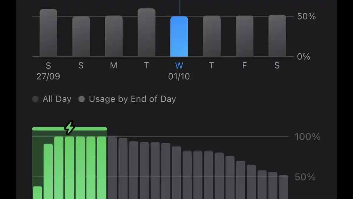Select Monday's battery usage bar
This screenshot has height=199, width=353.
pos(114,36)
